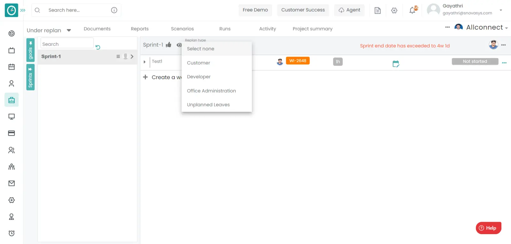The image size is (511, 244).
Task: Click the notification bell icon
Action: pos(412,11)
